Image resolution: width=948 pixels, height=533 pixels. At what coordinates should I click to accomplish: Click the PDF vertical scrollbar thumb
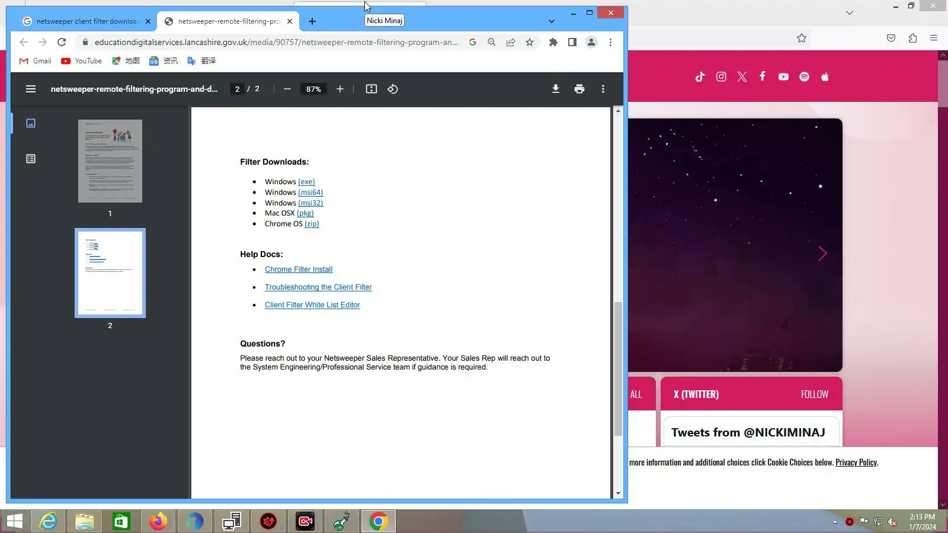(618, 368)
